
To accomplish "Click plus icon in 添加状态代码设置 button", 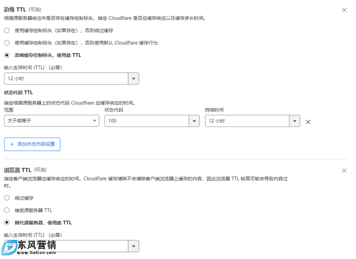I will 12,144.
